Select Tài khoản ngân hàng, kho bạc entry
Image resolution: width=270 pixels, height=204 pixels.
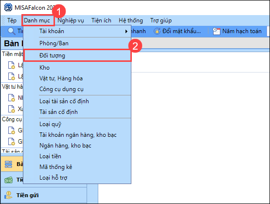77,135
